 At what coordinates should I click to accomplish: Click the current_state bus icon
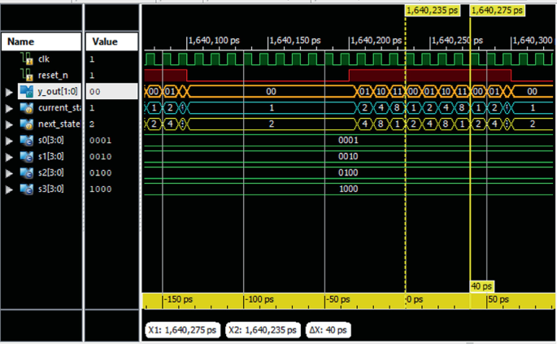click(x=25, y=107)
